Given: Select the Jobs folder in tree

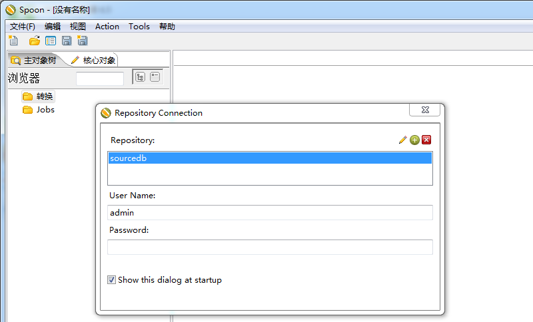Looking at the screenshot, I should coord(39,110).
